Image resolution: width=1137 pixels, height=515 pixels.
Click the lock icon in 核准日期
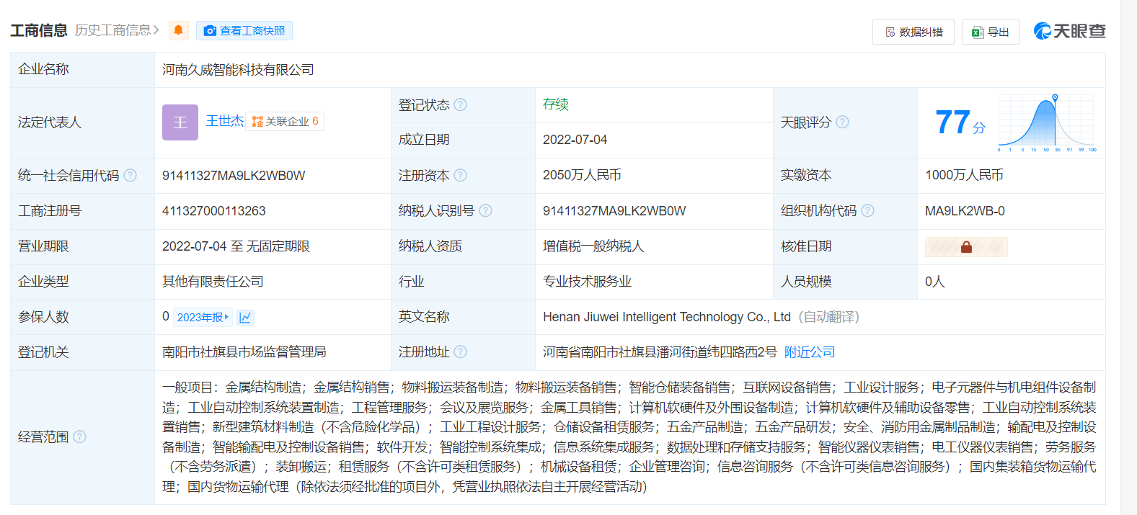966,247
